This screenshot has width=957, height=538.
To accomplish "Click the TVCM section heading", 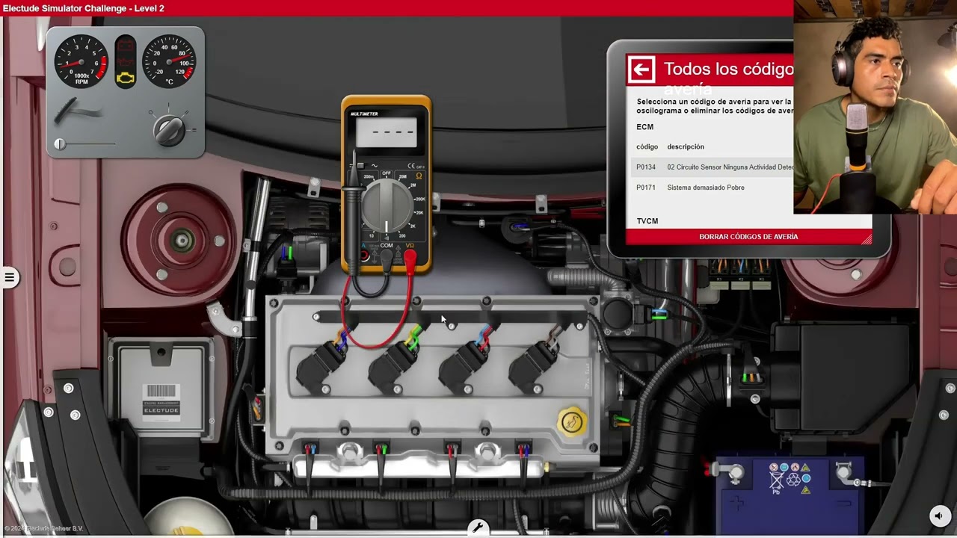I will click(647, 221).
